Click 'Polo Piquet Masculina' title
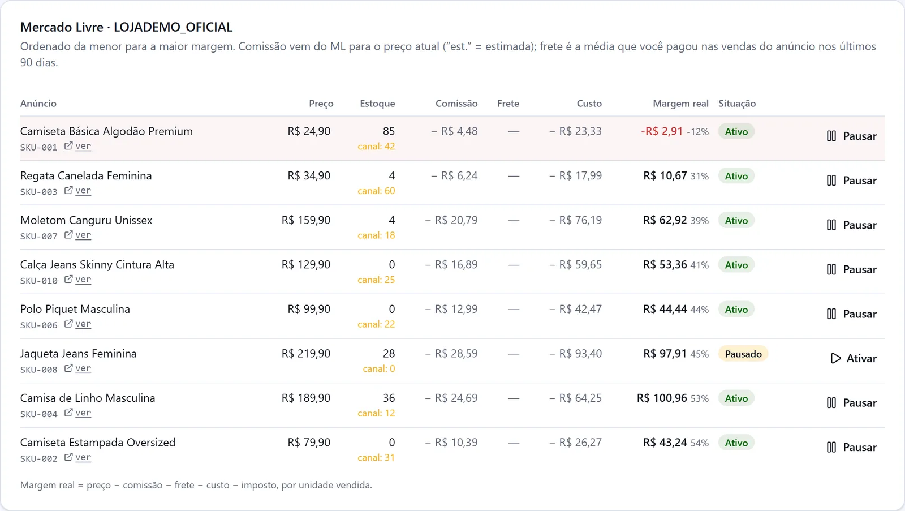The width and height of the screenshot is (905, 511). tap(75, 309)
